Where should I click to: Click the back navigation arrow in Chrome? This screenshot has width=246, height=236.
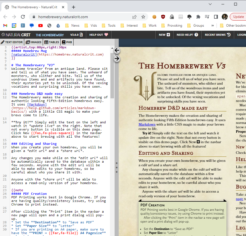(x=5, y=17)
